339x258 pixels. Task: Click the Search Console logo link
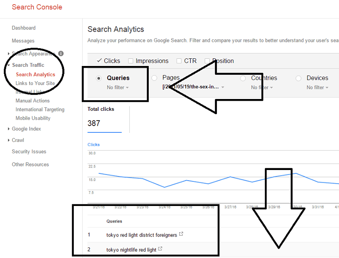tap(37, 7)
